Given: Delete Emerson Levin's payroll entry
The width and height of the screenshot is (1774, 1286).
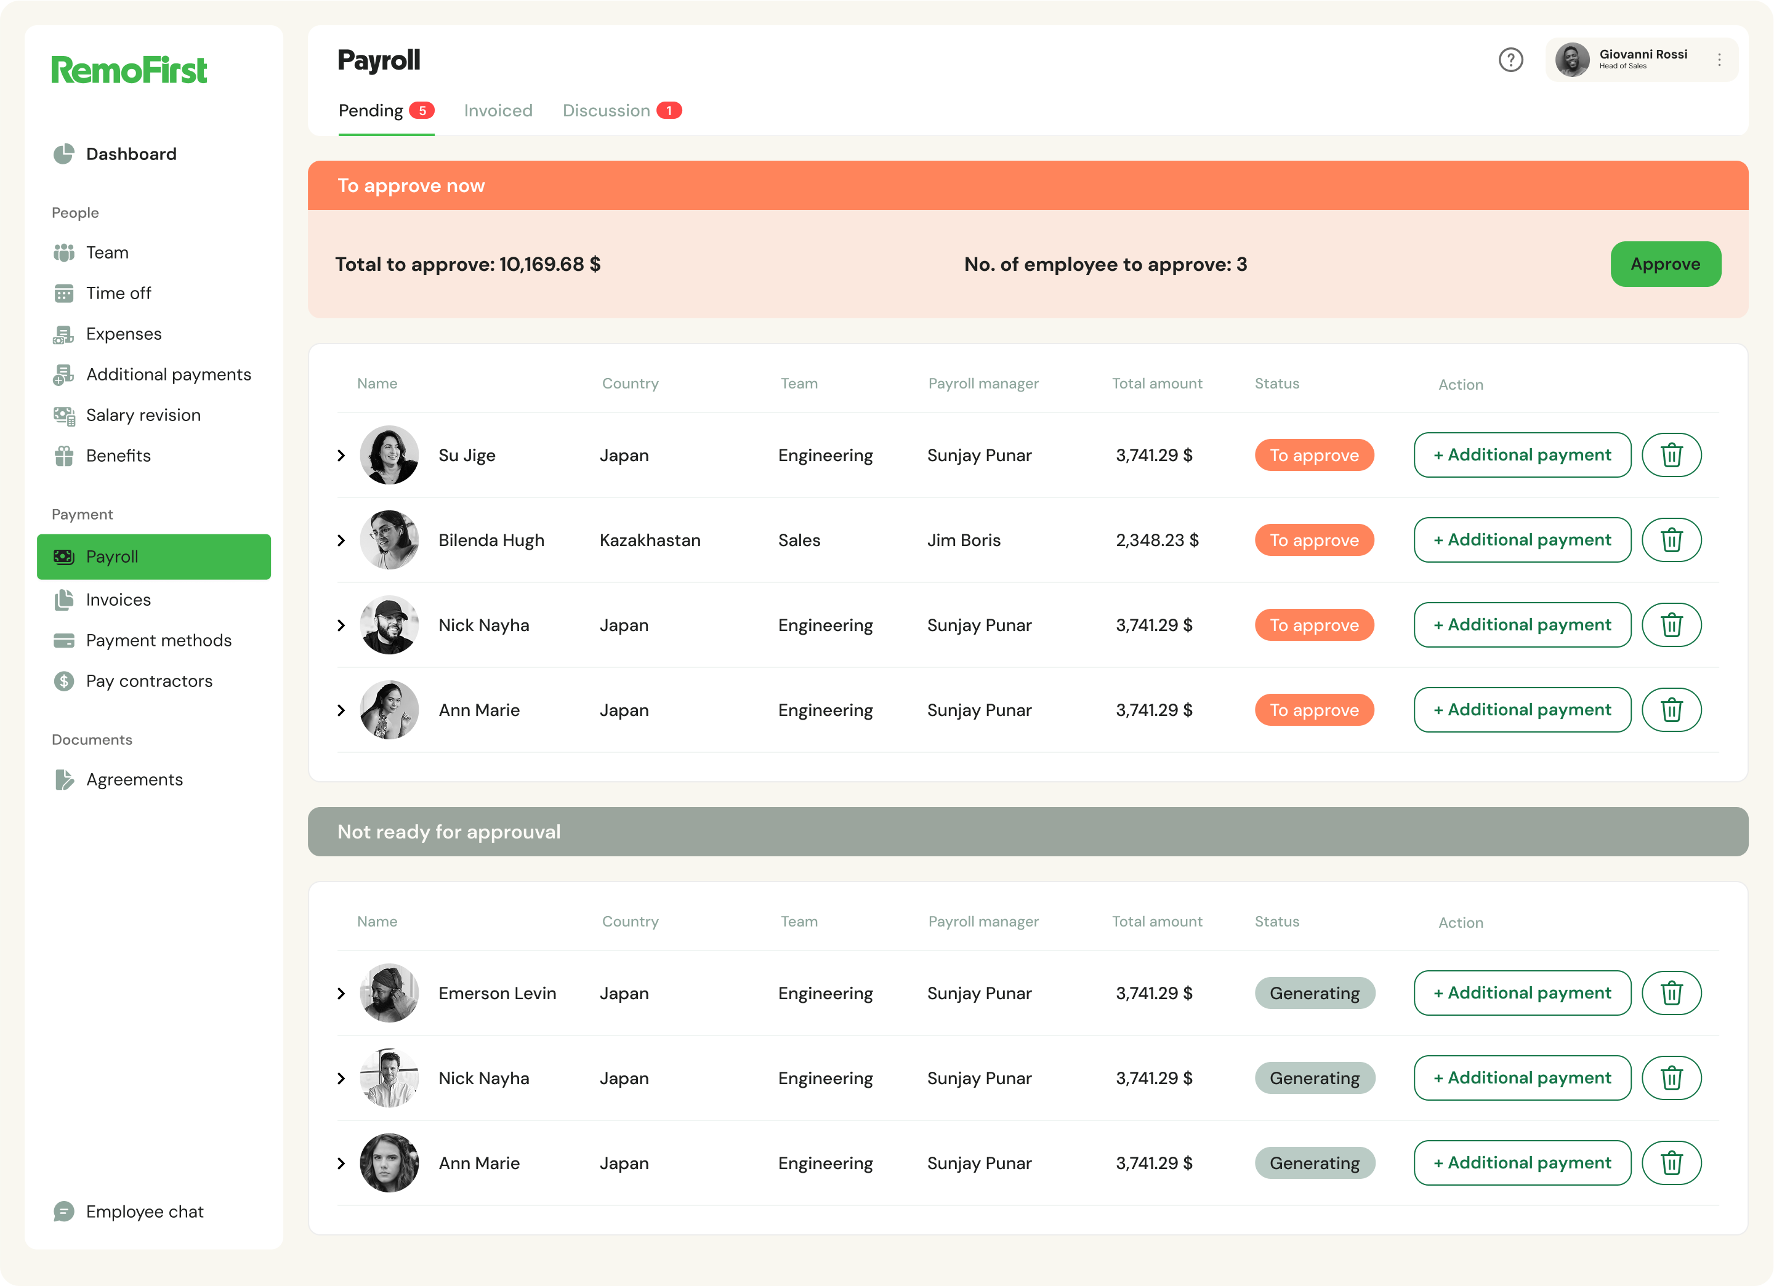Looking at the screenshot, I should (x=1671, y=993).
